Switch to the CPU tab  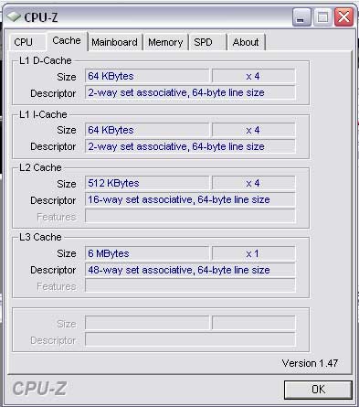(26, 42)
